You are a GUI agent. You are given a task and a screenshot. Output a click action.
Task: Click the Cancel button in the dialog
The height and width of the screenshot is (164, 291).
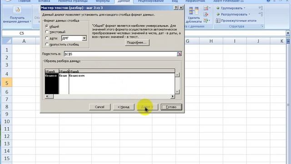point(100,107)
